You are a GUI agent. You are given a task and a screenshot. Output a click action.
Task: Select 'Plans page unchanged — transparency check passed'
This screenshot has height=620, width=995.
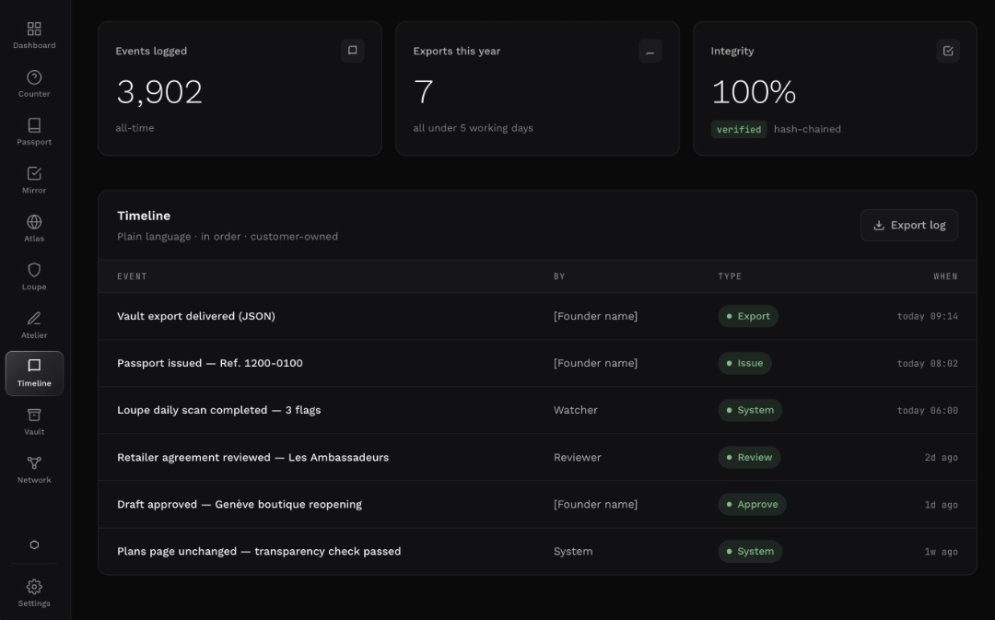[259, 551]
